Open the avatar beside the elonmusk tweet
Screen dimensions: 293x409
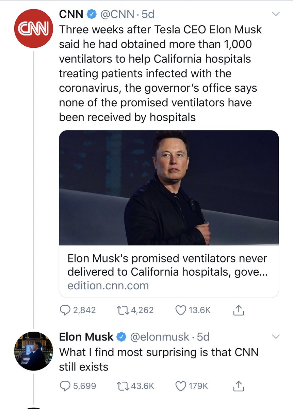pyautogui.click(x=33, y=350)
